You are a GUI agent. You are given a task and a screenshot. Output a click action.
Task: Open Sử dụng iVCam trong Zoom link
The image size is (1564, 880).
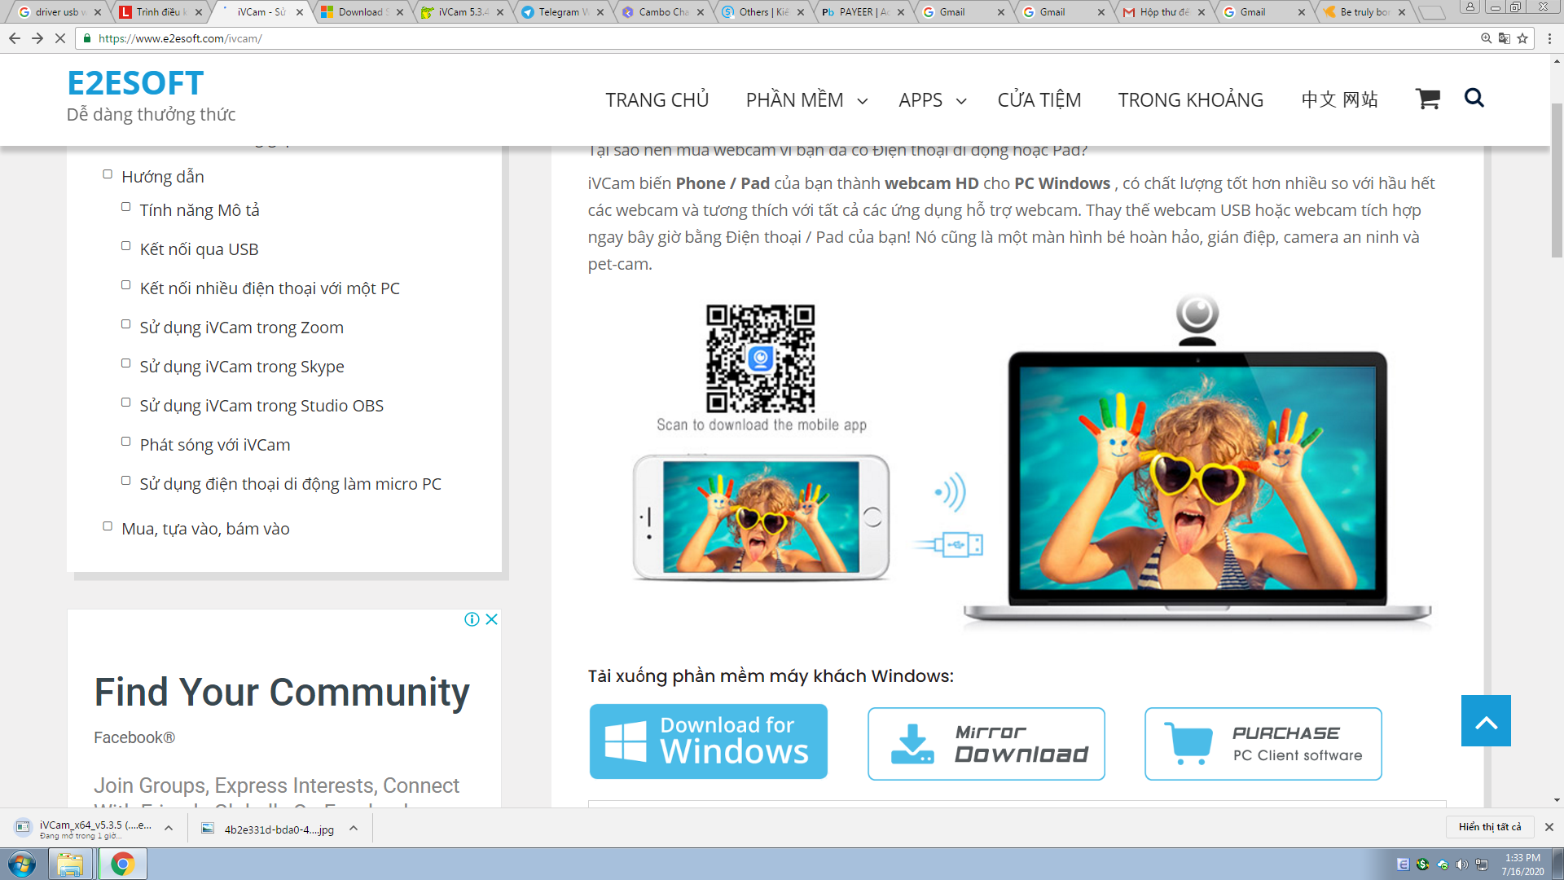pyautogui.click(x=241, y=328)
